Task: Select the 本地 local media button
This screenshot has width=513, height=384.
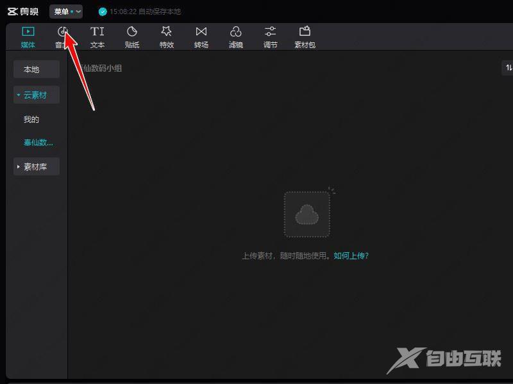Action: click(x=37, y=69)
